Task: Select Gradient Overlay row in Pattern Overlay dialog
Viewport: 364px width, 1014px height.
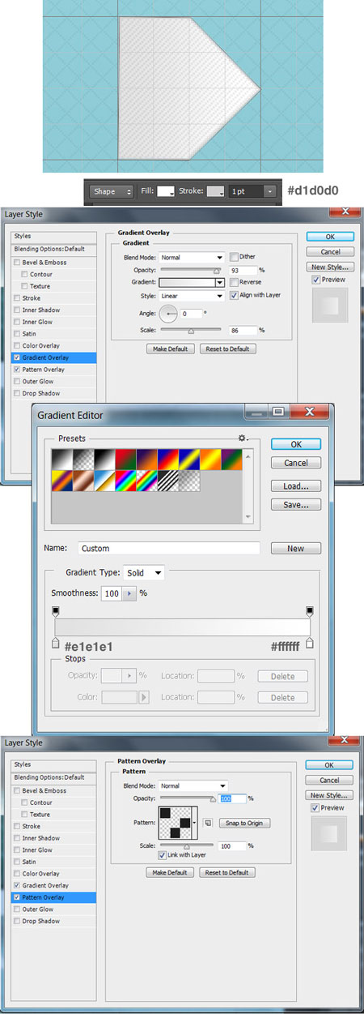Action: [x=53, y=885]
